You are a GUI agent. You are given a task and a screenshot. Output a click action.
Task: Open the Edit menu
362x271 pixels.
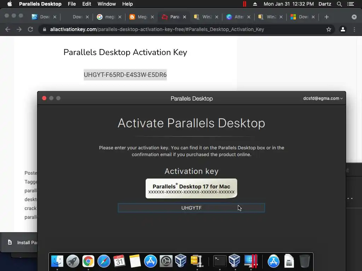(87, 4)
